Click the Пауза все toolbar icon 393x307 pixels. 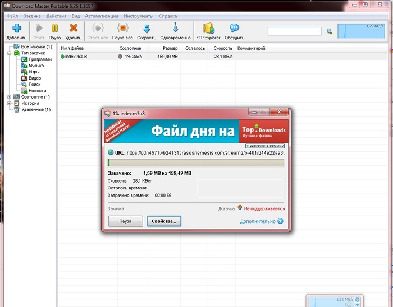122,28
